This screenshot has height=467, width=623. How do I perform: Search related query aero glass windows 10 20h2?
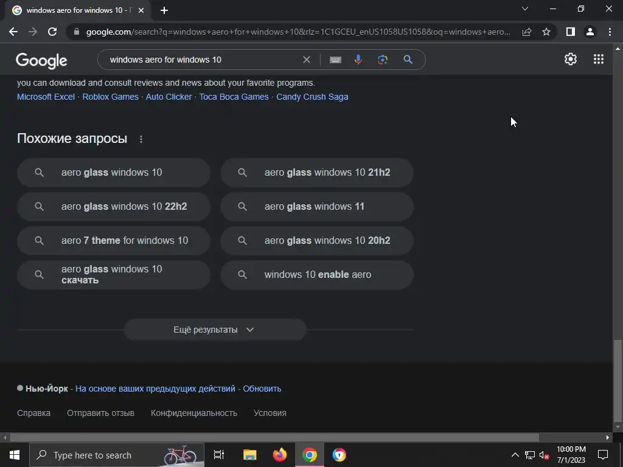[317, 241]
